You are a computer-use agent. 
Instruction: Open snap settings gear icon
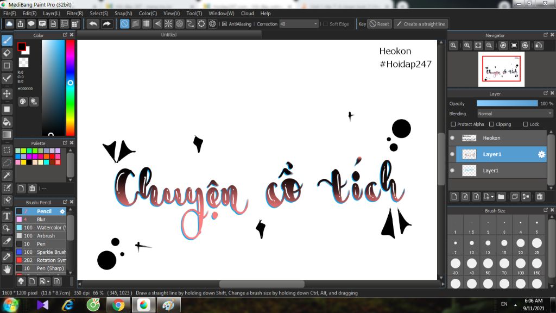212,24
